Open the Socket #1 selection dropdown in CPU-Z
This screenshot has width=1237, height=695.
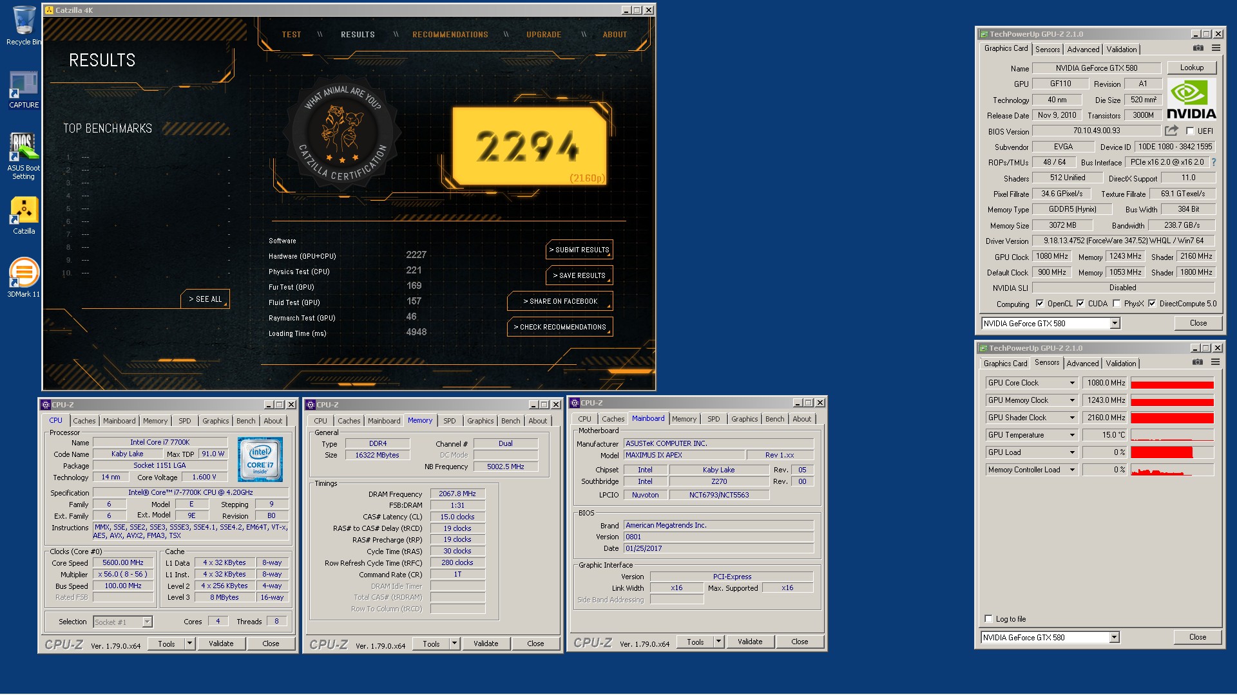147,622
